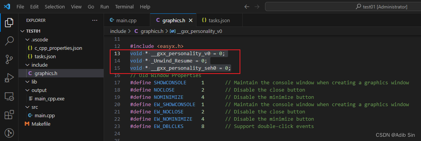Collapse the include folder
This screenshot has width=421, height=141.
point(61,65)
